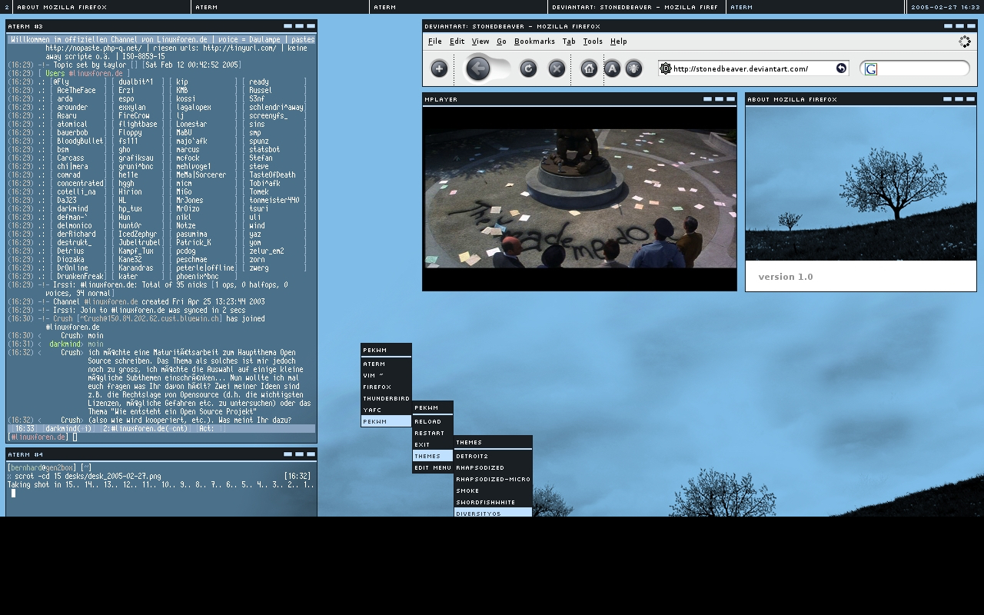Choose Restart in the Pekwm submenu
Screen dimensions: 984x615
pos(433,433)
